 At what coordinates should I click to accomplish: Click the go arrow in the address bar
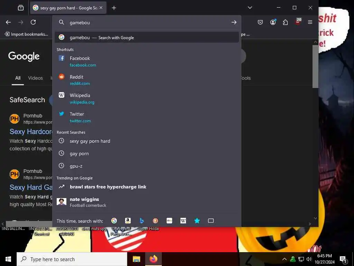234,22
